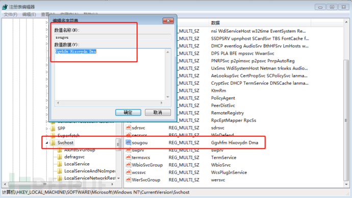The height and width of the screenshot is (198, 352).
Task: Click the tree pane scroll-down arrow
Action: [x=118, y=178]
